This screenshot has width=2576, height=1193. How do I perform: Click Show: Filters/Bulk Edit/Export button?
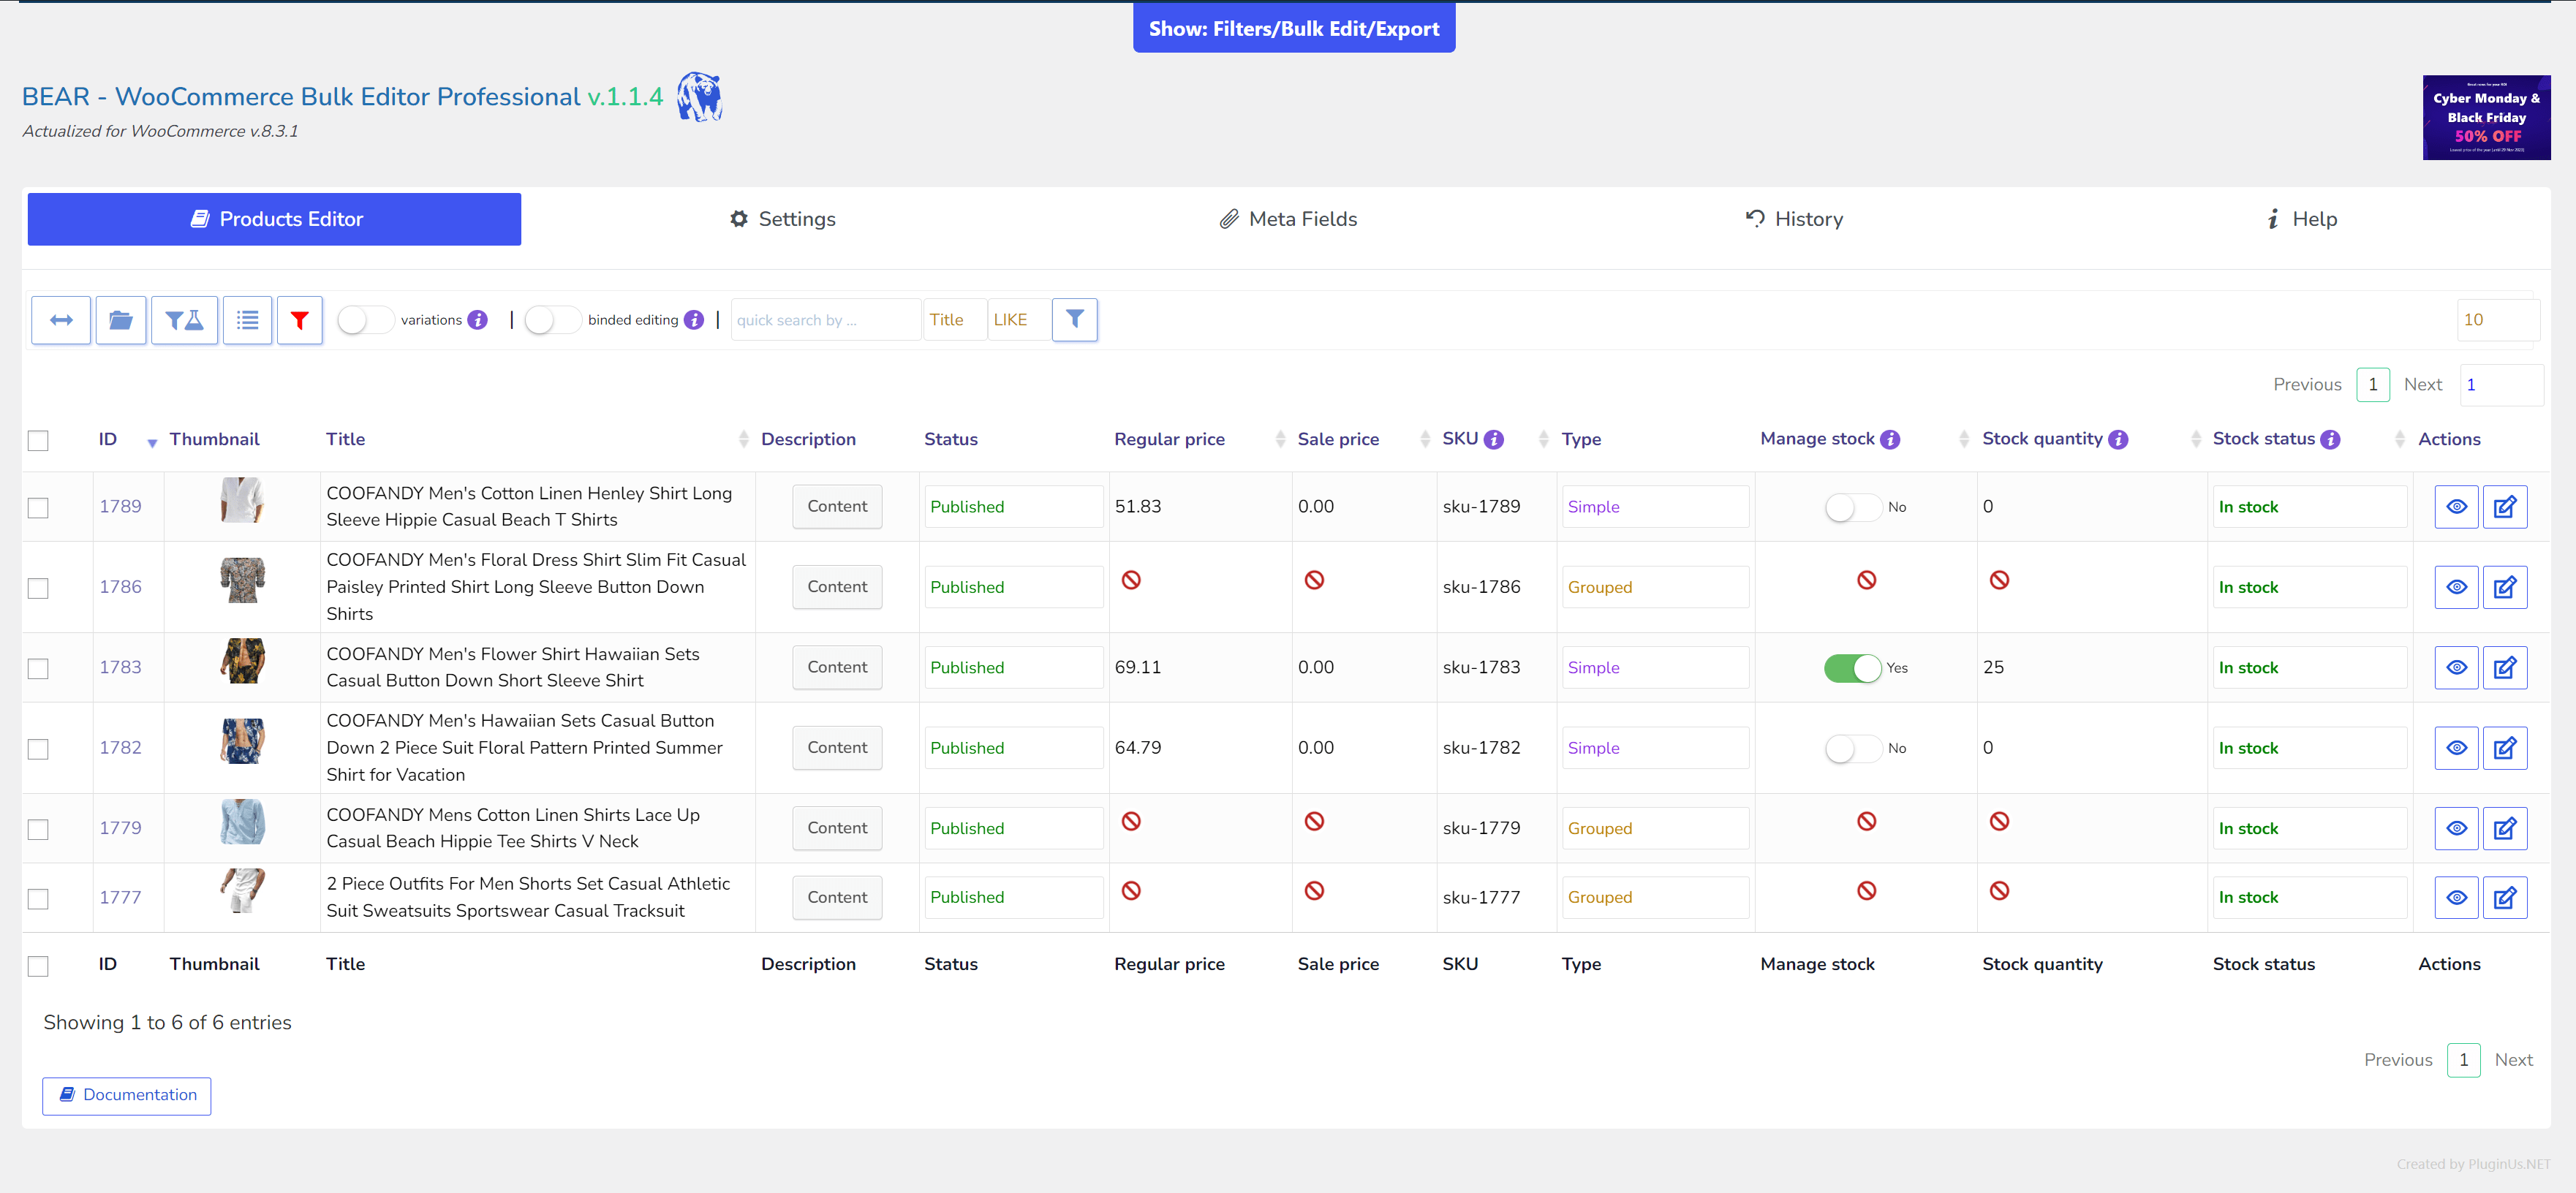(1293, 28)
